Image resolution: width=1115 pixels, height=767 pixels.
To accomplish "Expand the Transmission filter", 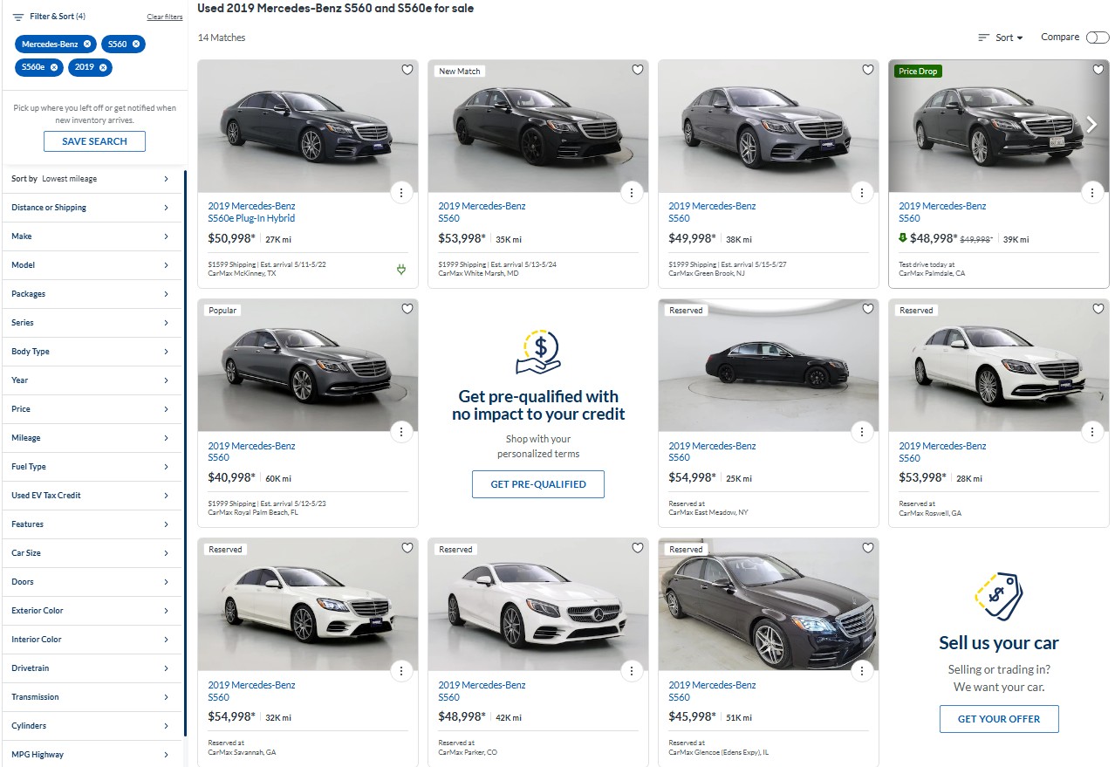I will coord(92,697).
